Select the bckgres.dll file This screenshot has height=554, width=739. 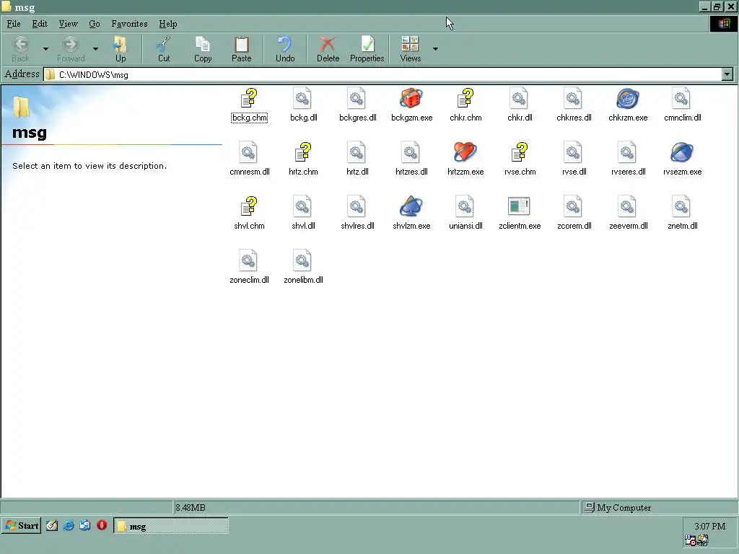[x=357, y=105]
